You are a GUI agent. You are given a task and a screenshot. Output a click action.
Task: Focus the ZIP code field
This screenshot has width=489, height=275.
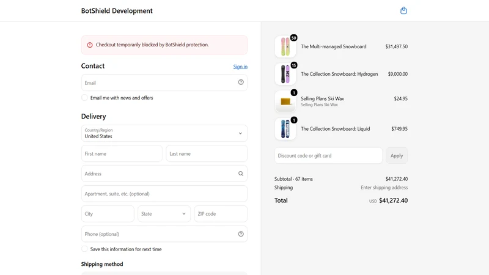(x=221, y=214)
